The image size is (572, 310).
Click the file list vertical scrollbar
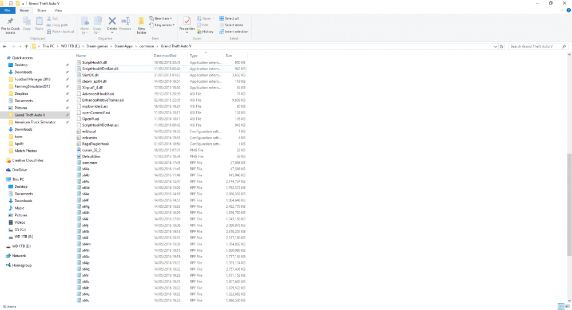[569, 205]
